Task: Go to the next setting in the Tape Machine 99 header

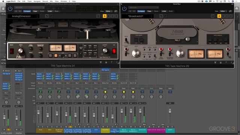Action: click(x=134, y=11)
